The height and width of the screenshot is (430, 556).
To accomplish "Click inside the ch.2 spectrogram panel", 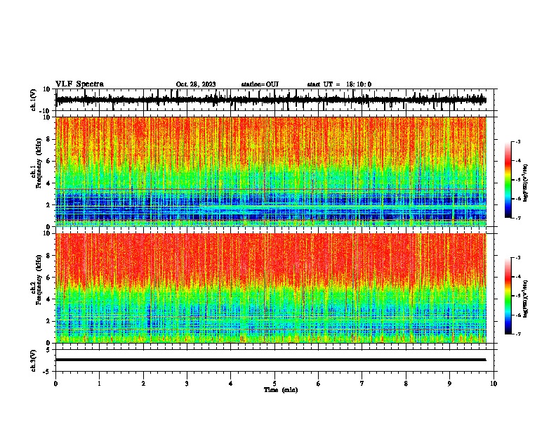I will pos(271,288).
